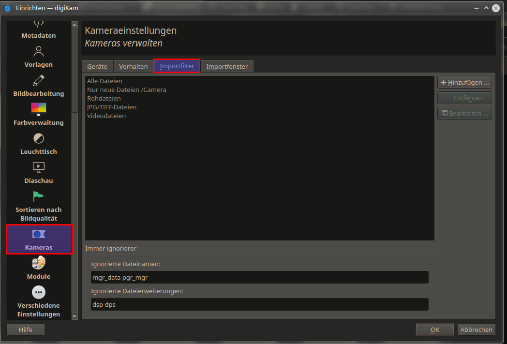Screen dimensions: 507x344
Task: Cancel the dialog with Abbrechen
Action: point(476,329)
